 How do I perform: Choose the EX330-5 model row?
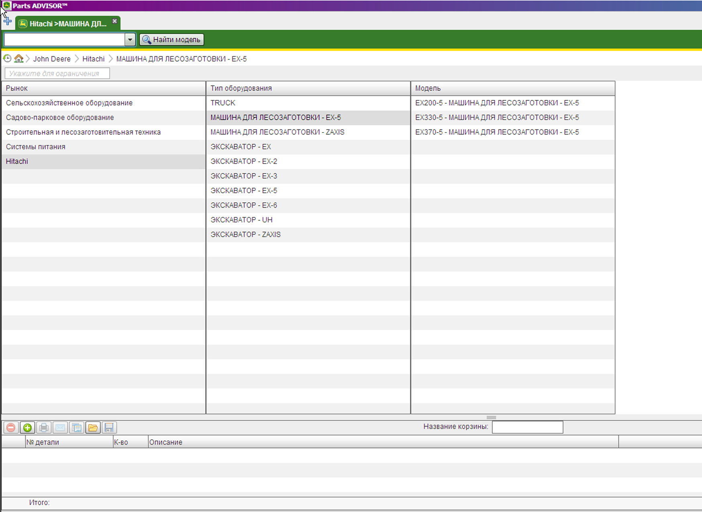pos(497,118)
